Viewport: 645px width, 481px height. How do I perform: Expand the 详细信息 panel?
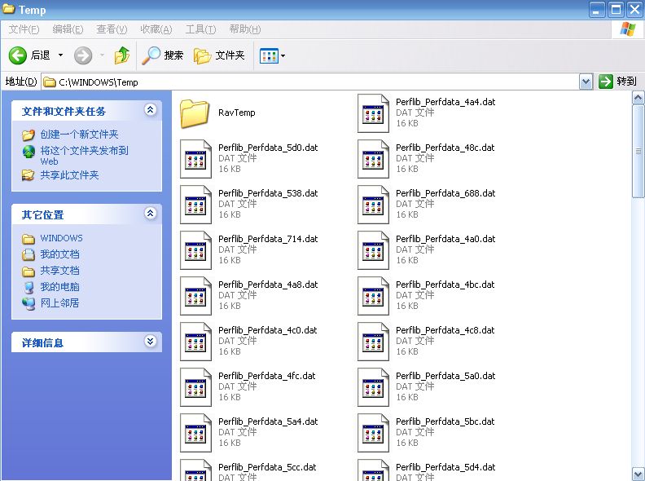pos(151,342)
